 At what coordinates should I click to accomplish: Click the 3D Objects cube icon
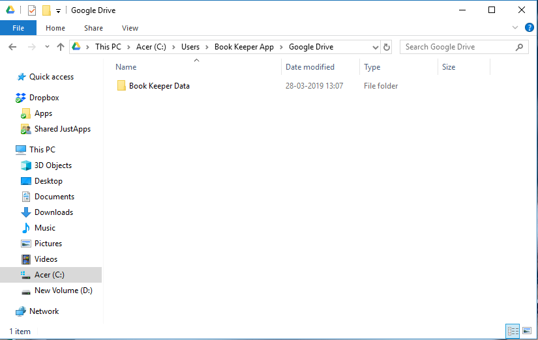tap(26, 165)
